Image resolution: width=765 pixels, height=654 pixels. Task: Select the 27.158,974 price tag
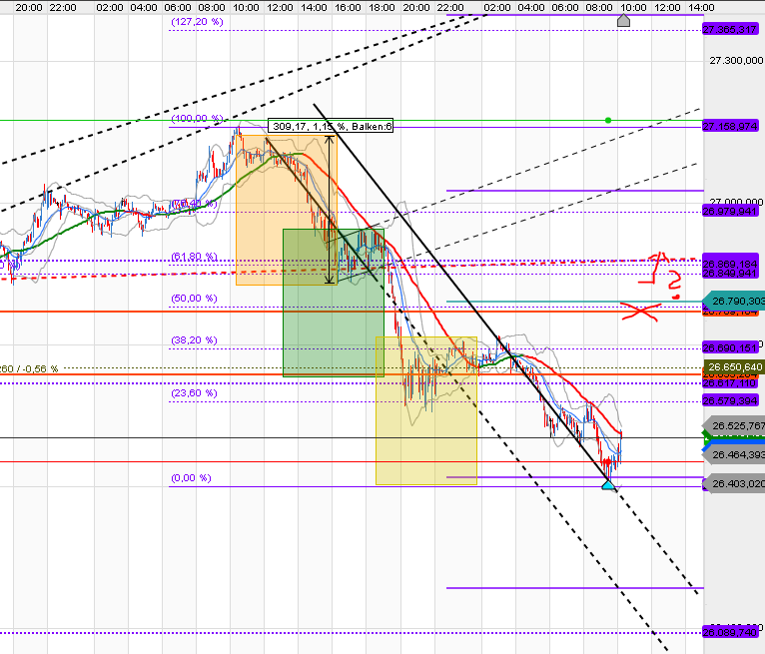(730, 127)
